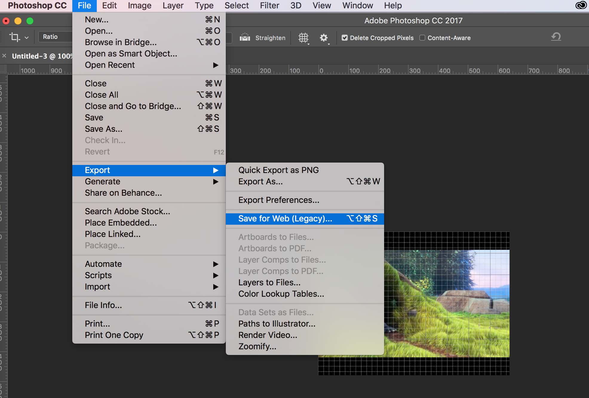
Task: Choose Close from the File menu
Action: pyautogui.click(x=149, y=83)
